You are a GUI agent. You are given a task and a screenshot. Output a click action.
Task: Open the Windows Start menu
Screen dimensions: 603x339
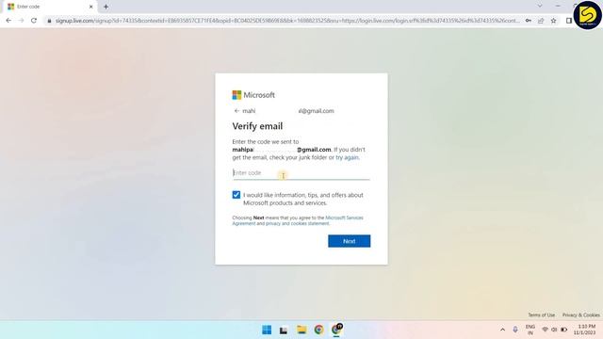coord(267,330)
